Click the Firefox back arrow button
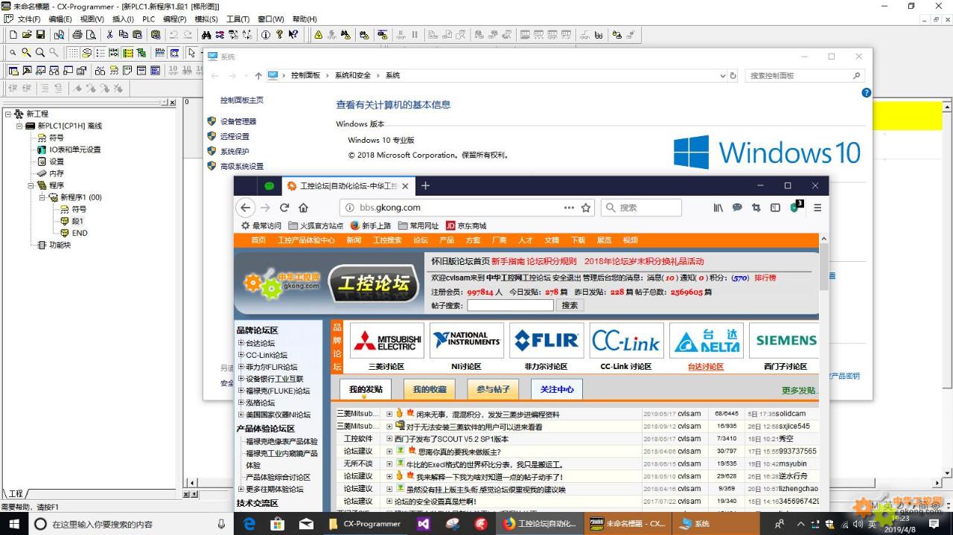 click(x=246, y=208)
